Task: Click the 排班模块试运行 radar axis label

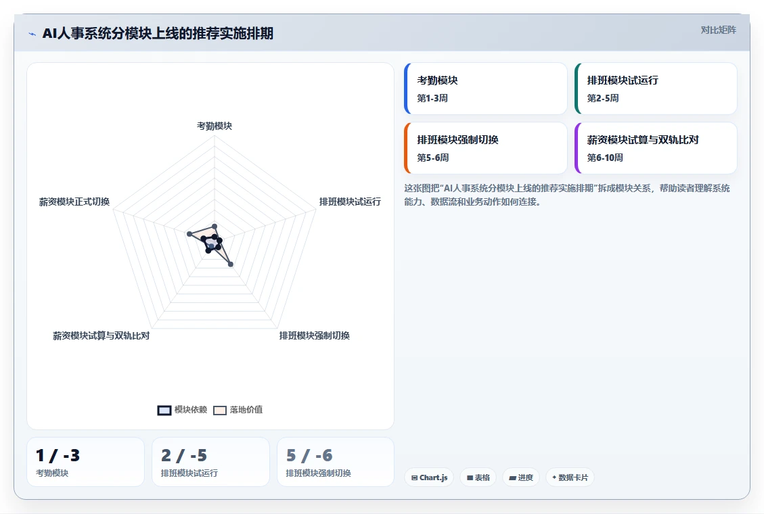Action: (x=350, y=202)
